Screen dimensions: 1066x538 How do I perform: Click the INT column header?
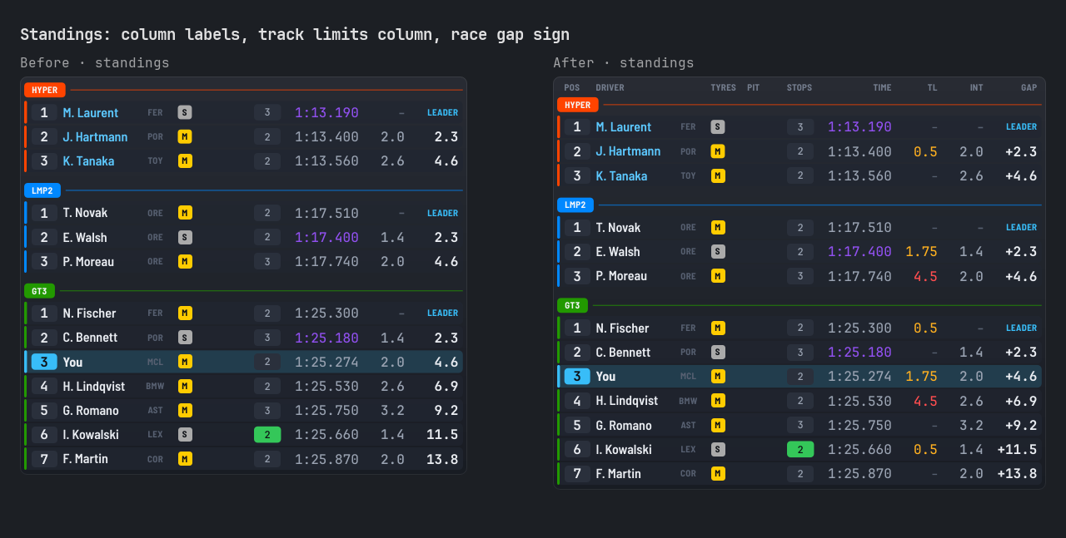977,88
